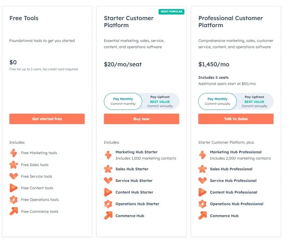305x242 pixels.
Task: Click the Free Sales tools star icon
Action: (x=13, y=164)
